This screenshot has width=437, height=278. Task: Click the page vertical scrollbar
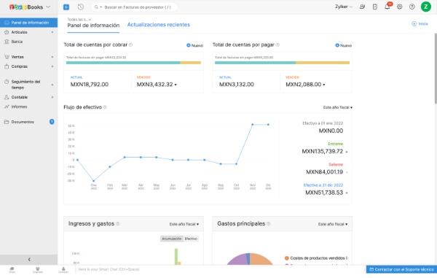pos(436,69)
